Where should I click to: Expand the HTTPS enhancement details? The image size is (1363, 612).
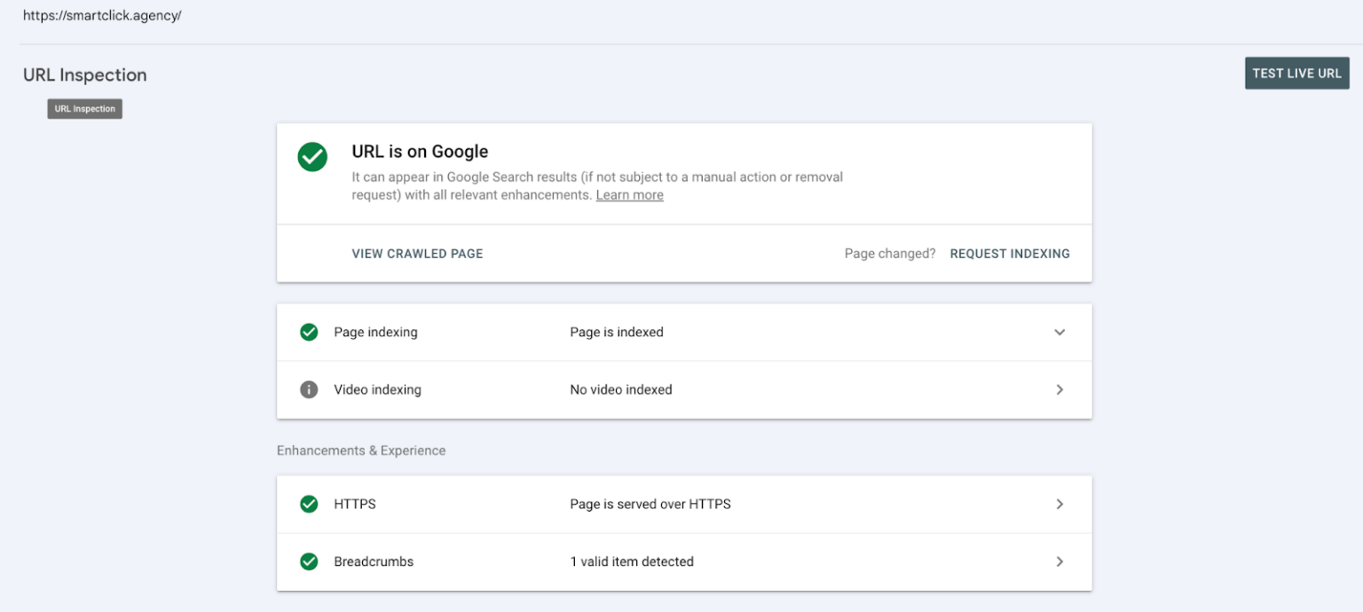(1059, 504)
